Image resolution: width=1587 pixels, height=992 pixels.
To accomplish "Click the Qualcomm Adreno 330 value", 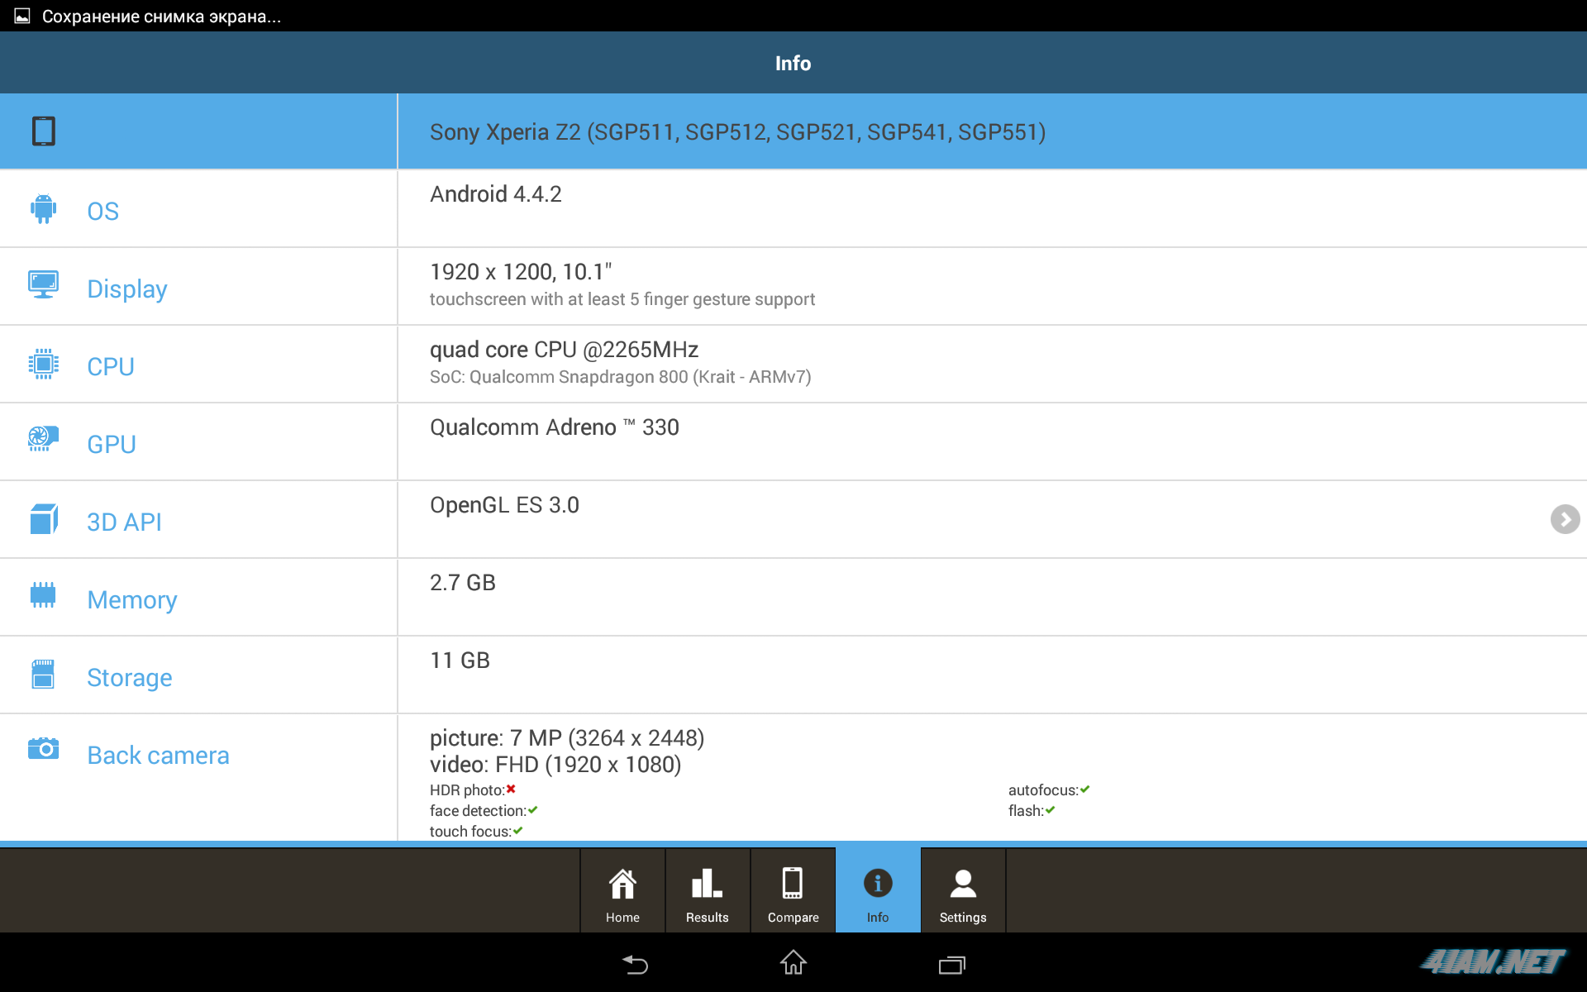I will pos(555,427).
